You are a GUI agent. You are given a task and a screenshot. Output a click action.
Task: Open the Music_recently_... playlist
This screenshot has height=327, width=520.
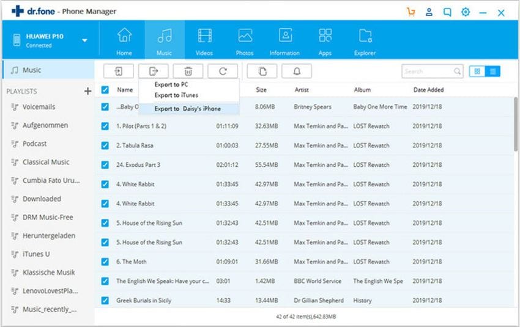coord(50,309)
